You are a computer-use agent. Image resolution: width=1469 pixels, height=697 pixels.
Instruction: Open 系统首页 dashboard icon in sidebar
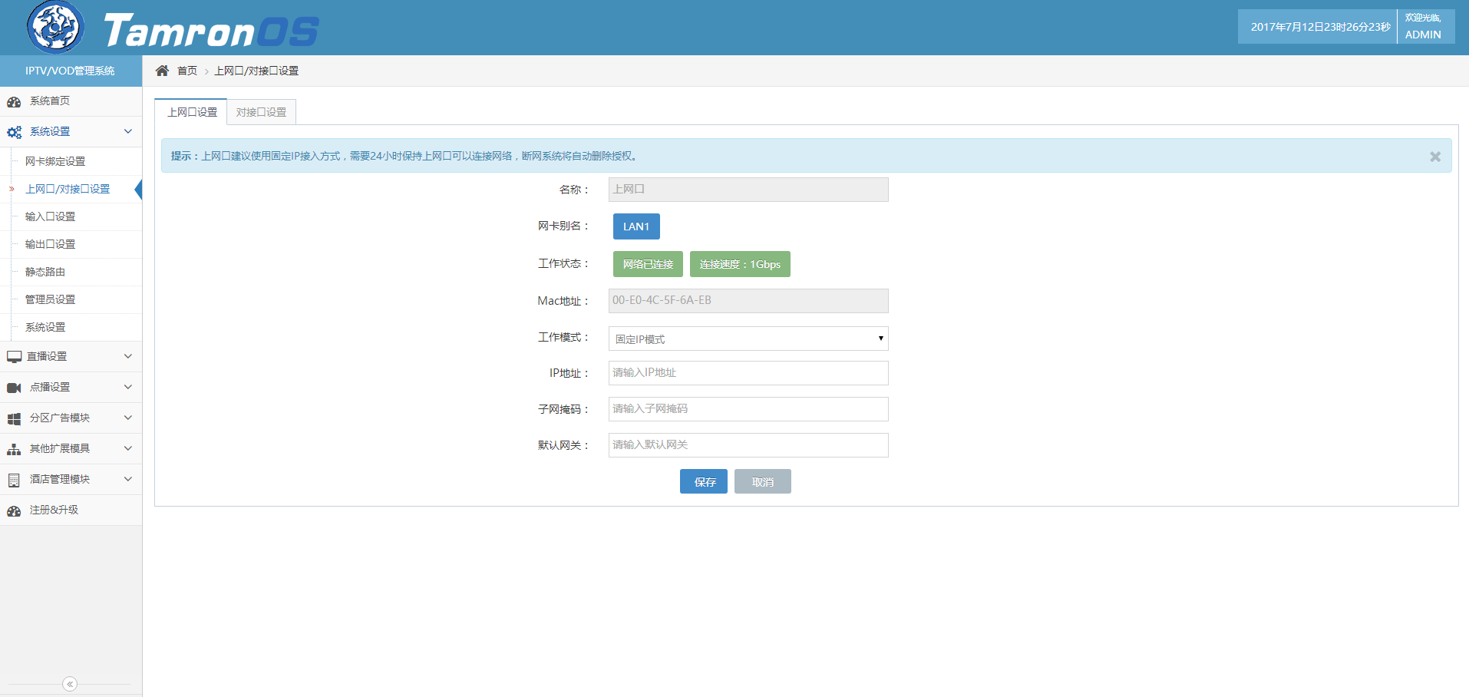(14, 101)
